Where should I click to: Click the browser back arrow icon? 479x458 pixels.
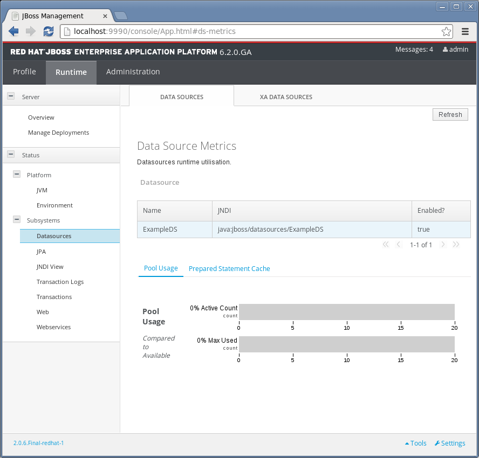[14, 31]
